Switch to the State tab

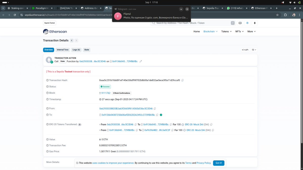tap(87, 50)
